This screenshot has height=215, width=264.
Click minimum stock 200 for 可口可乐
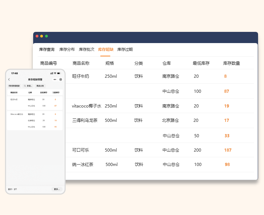click(x=198, y=150)
